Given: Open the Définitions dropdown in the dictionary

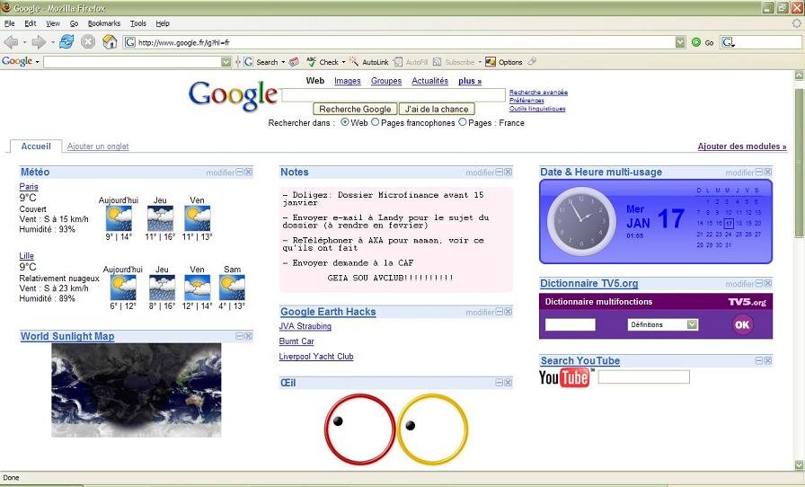Looking at the screenshot, I should click(693, 324).
